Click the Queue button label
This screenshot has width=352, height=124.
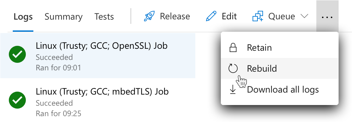(282, 16)
